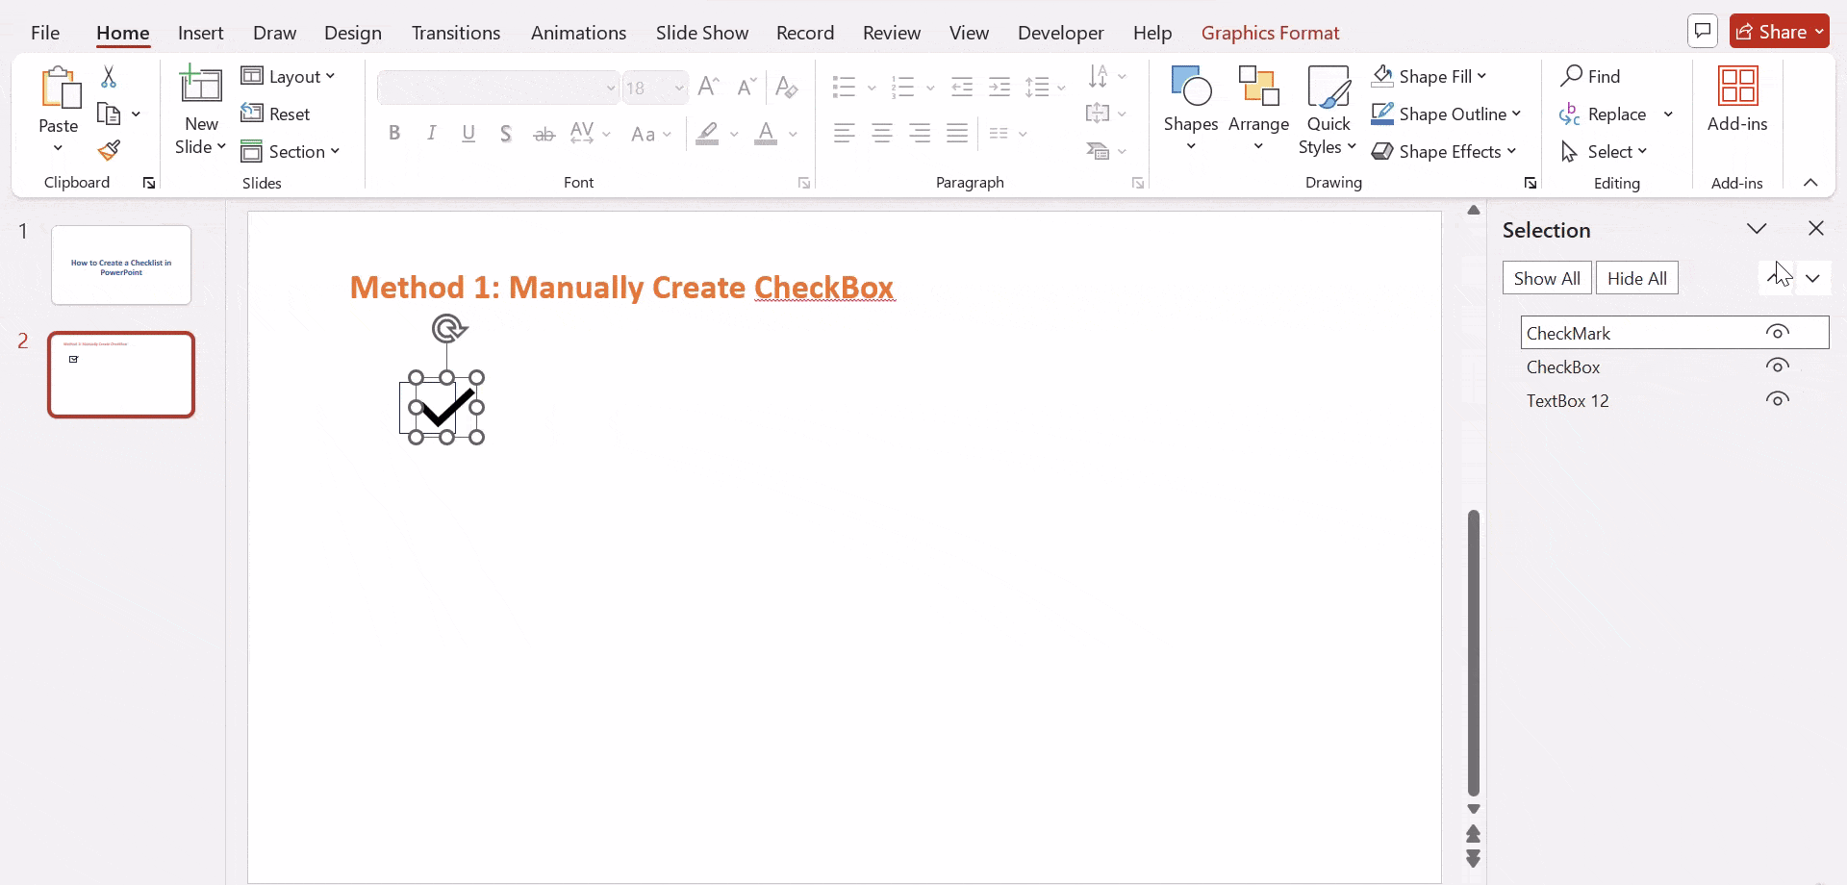
Task: Click the Shape Effects icon
Action: pyautogui.click(x=1383, y=151)
